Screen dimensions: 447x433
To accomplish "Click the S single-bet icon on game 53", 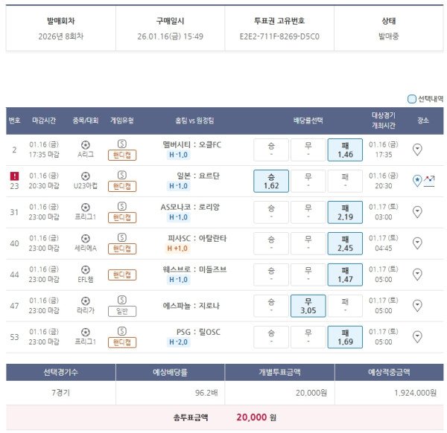I will [x=122, y=331].
